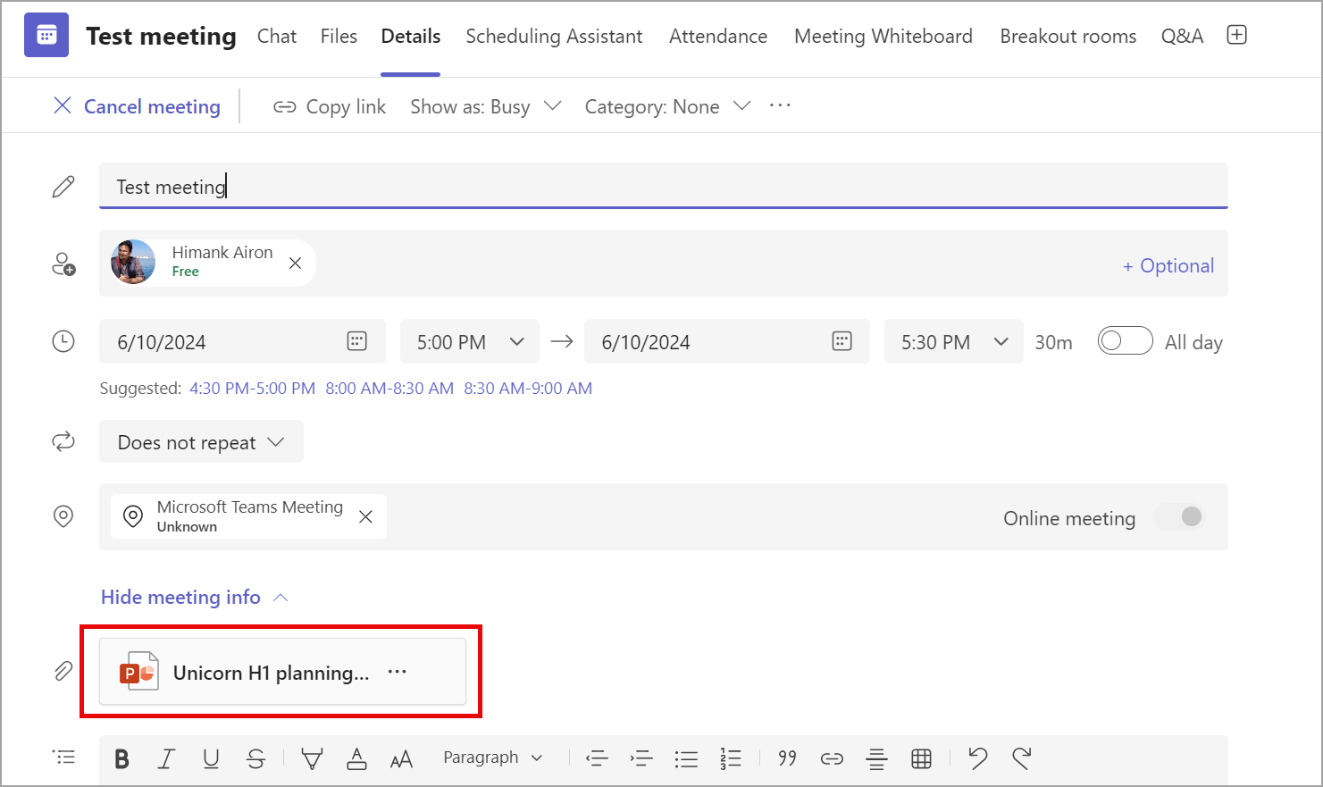1323x787 pixels.
Task: Open the Category: None dropdown
Action: click(667, 106)
